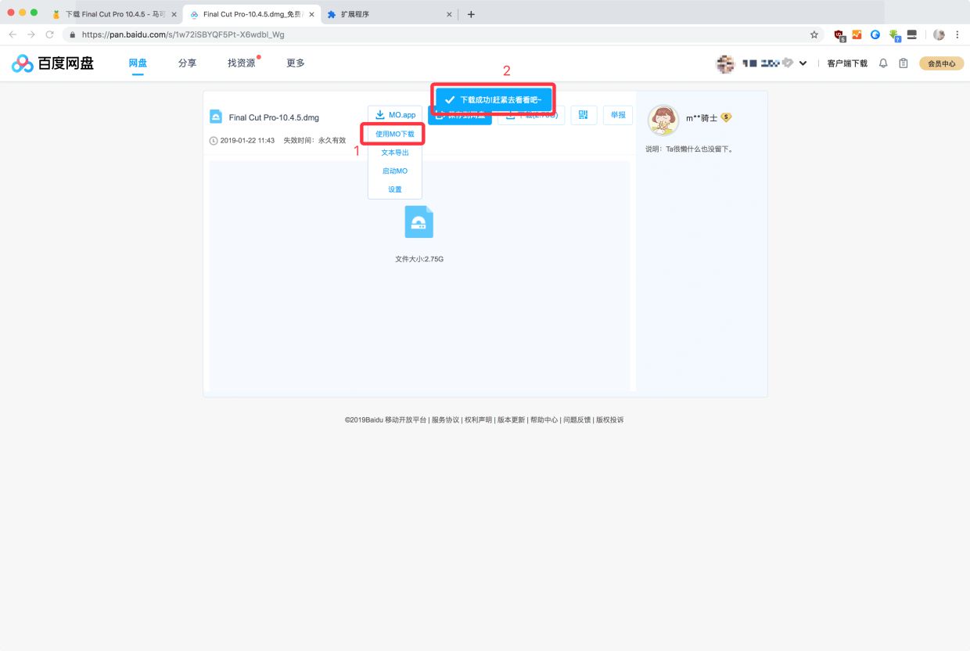Image resolution: width=970 pixels, height=651 pixels.
Task: Click the user avatar in header
Action: click(x=726, y=63)
